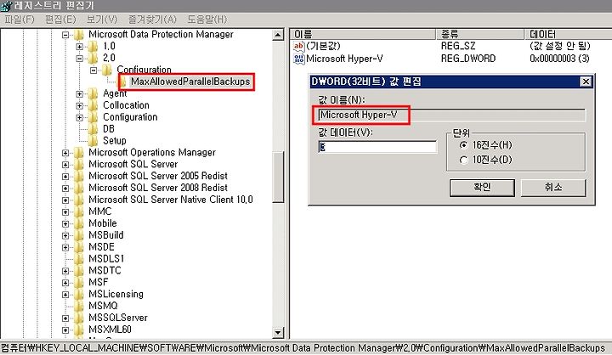
Task: Collapse Microsoft Data Protection Manager node
Action: pyautogui.click(x=65, y=35)
